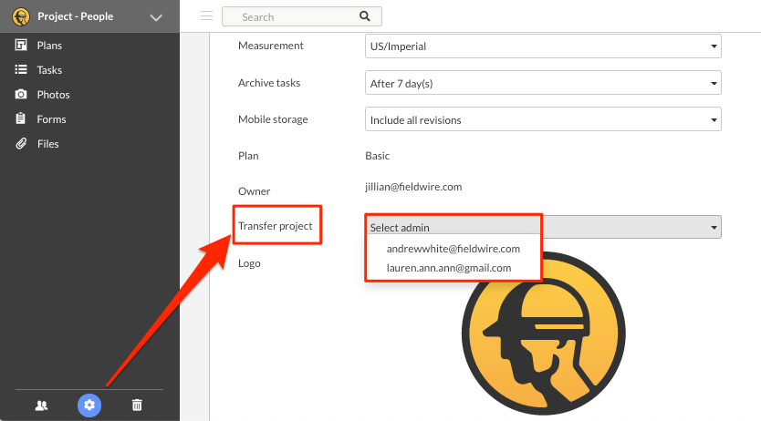Screen dimensions: 761x421
Task: Expand the Project - People switcher chevron
Action: pyautogui.click(x=156, y=17)
